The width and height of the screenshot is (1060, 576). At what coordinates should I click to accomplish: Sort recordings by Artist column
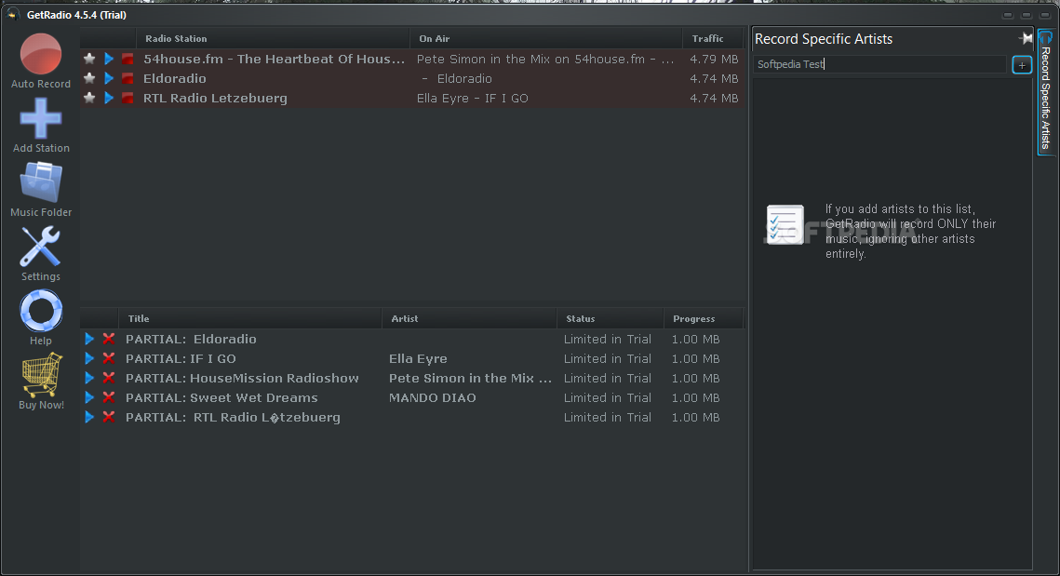(x=469, y=318)
